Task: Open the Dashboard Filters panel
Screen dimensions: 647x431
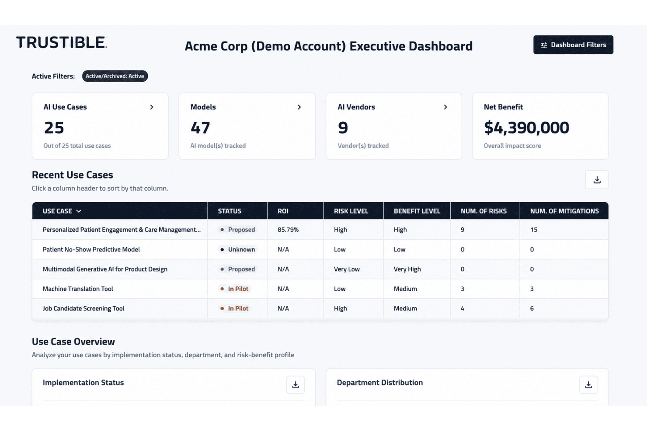Action: coord(573,45)
